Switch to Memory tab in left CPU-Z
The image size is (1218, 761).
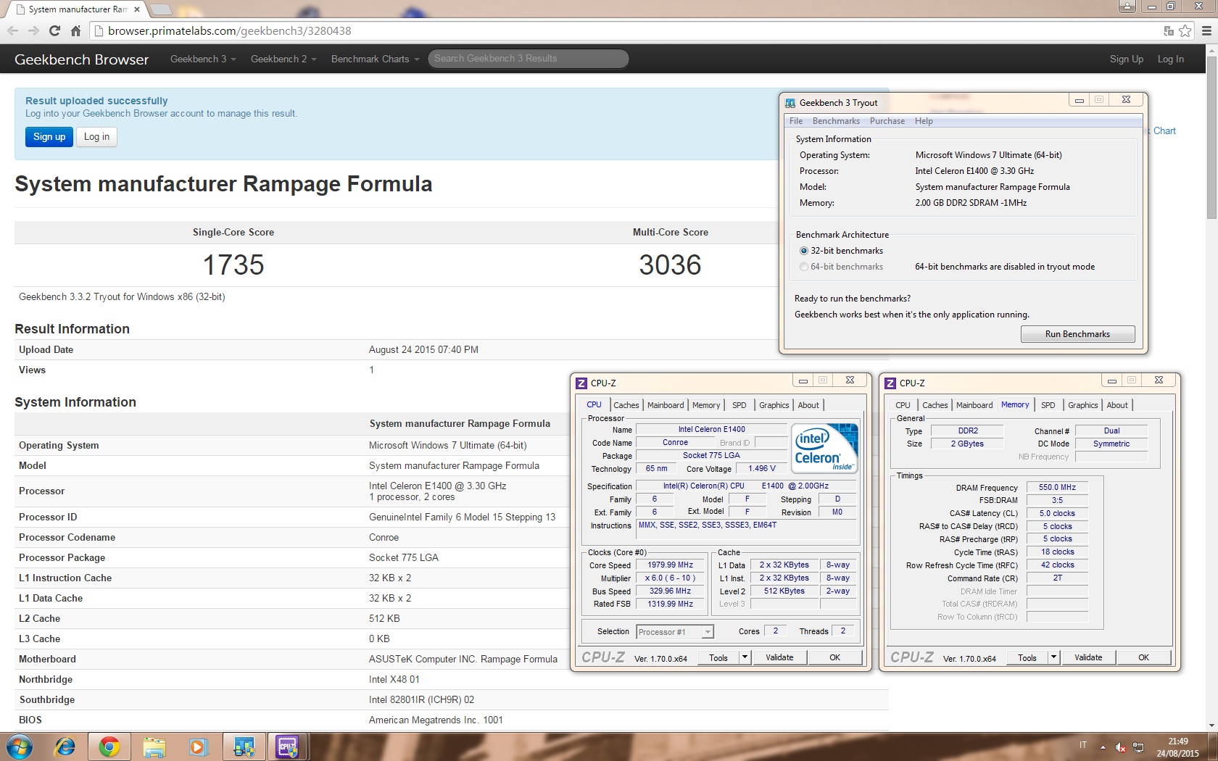(x=706, y=405)
